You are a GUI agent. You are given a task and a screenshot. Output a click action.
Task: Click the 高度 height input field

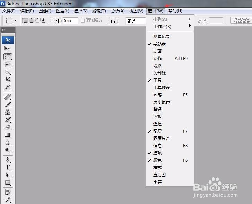(216, 21)
